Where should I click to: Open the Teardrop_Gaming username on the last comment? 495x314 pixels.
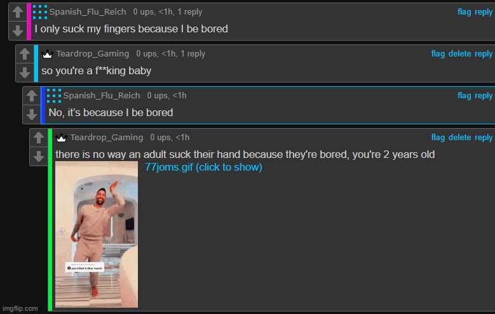click(106, 138)
